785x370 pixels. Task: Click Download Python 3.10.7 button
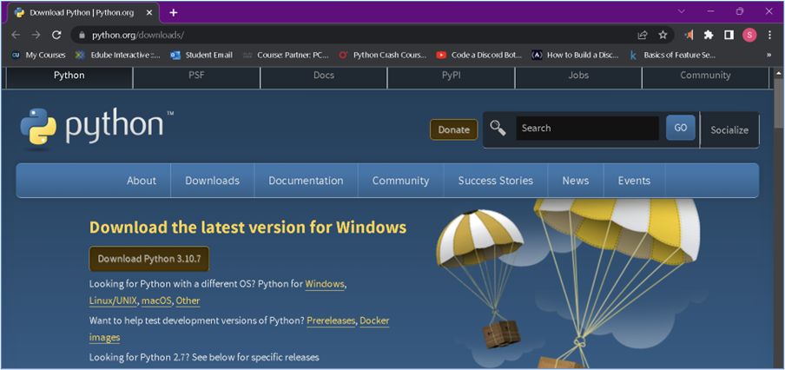point(149,259)
